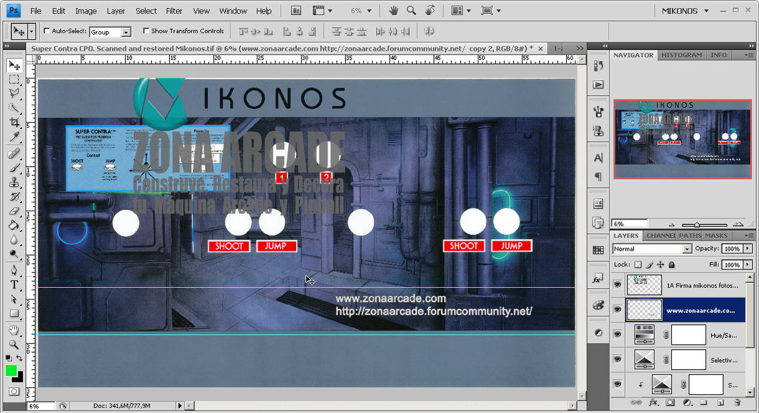
Task: Enable Show Transform Controls checkbox
Action: [146, 31]
